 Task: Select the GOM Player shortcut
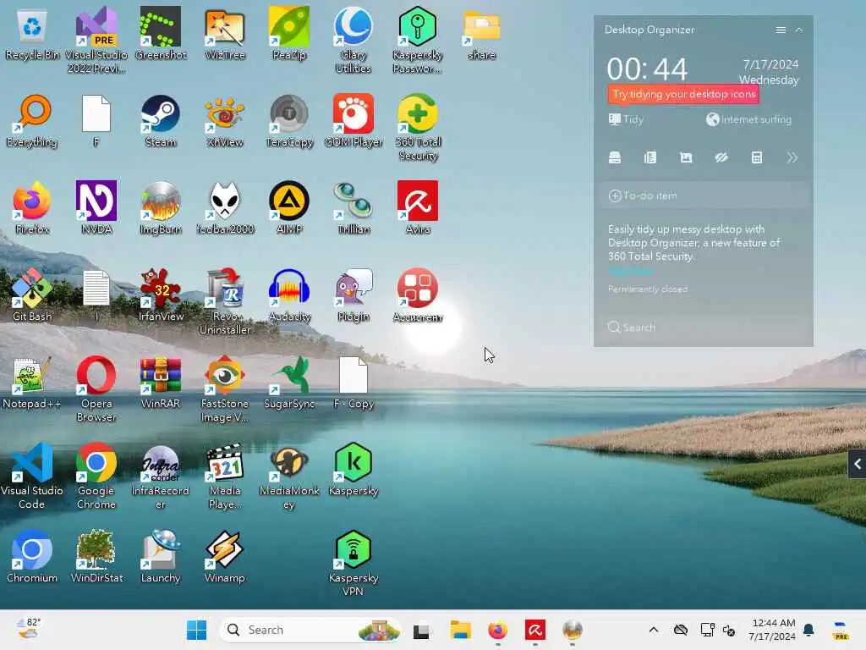pyautogui.click(x=354, y=120)
